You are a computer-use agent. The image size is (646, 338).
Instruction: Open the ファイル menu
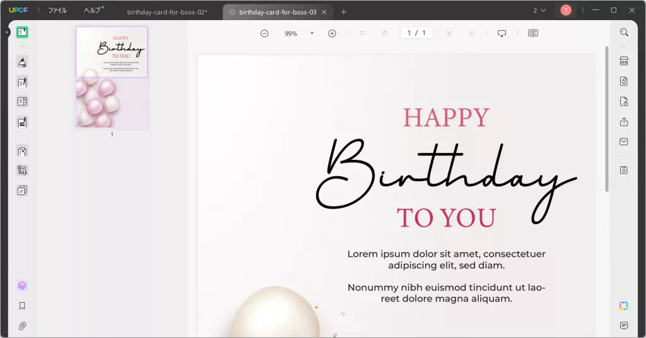click(x=57, y=10)
